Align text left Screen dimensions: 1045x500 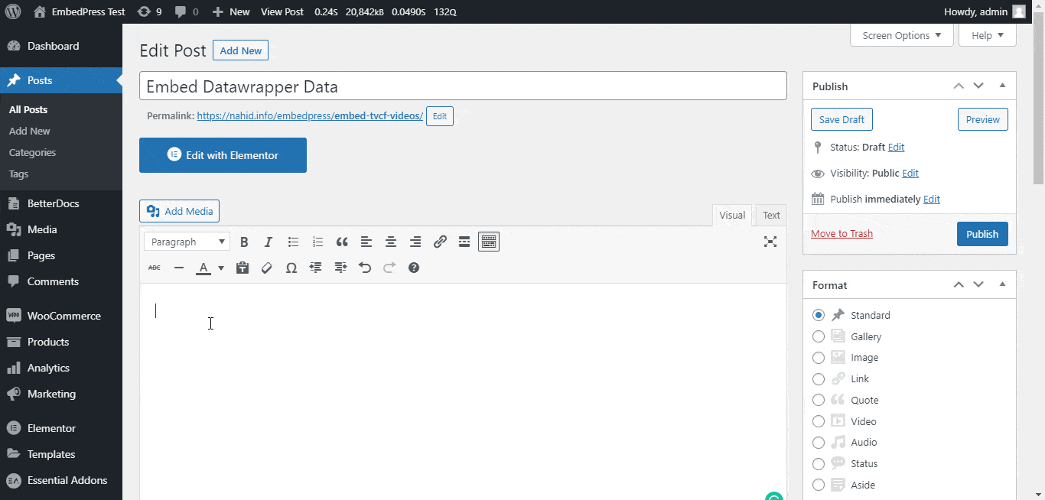(366, 242)
